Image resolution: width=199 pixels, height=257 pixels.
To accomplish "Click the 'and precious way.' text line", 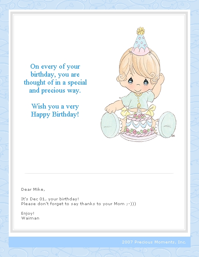I will pos(55,91).
